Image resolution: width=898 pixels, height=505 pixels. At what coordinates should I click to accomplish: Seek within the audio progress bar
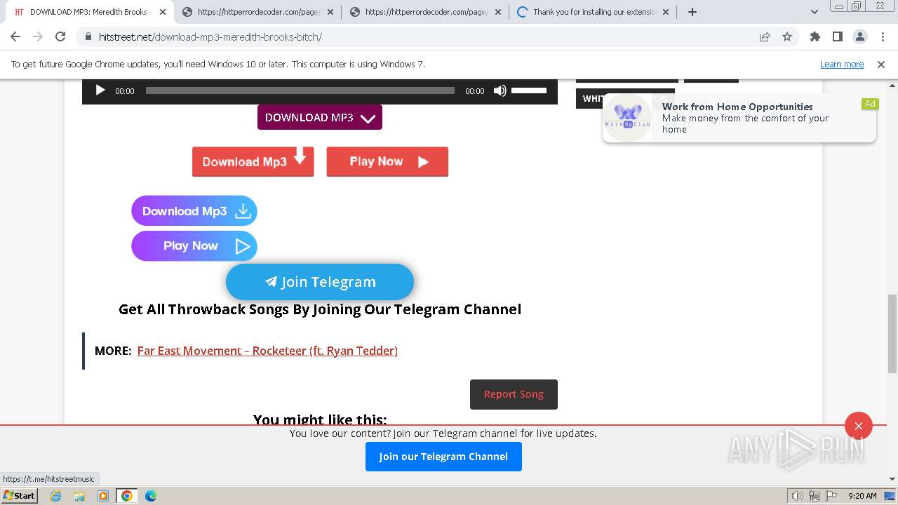point(300,90)
